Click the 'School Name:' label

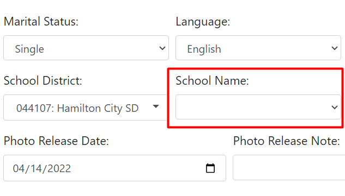[212, 80]
